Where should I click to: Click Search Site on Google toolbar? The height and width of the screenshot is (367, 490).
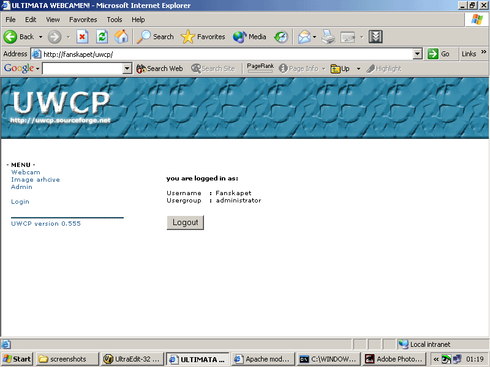[x=213, y=69]
